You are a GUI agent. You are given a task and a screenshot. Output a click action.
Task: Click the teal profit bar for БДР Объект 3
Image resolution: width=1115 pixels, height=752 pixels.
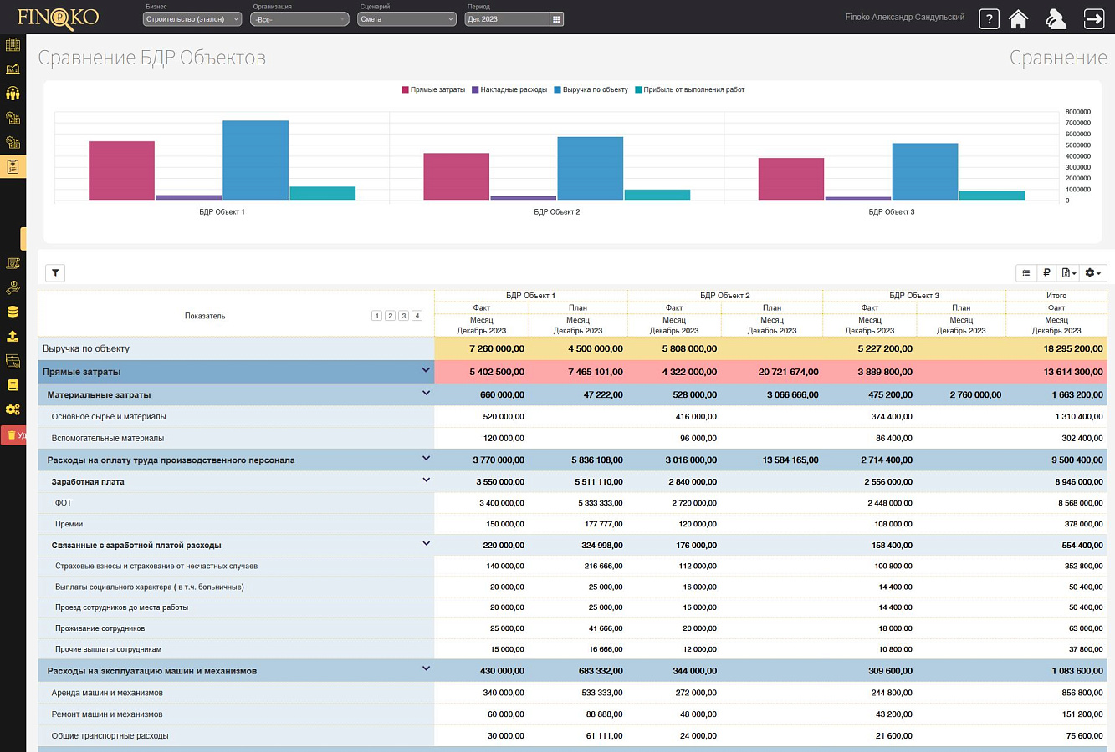tap(992, 195)
